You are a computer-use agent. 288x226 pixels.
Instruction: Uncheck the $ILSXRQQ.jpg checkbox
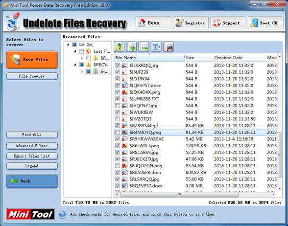[118, 66]
